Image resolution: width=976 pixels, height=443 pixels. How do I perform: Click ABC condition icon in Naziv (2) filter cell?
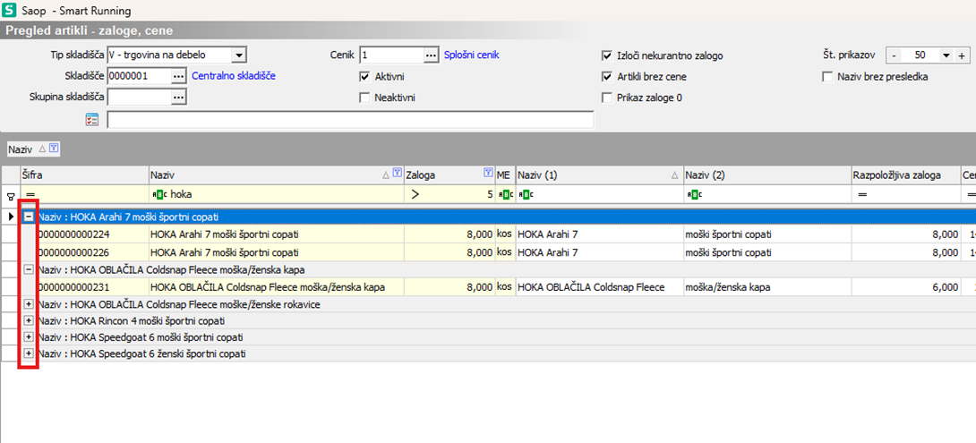click(694, 195)
